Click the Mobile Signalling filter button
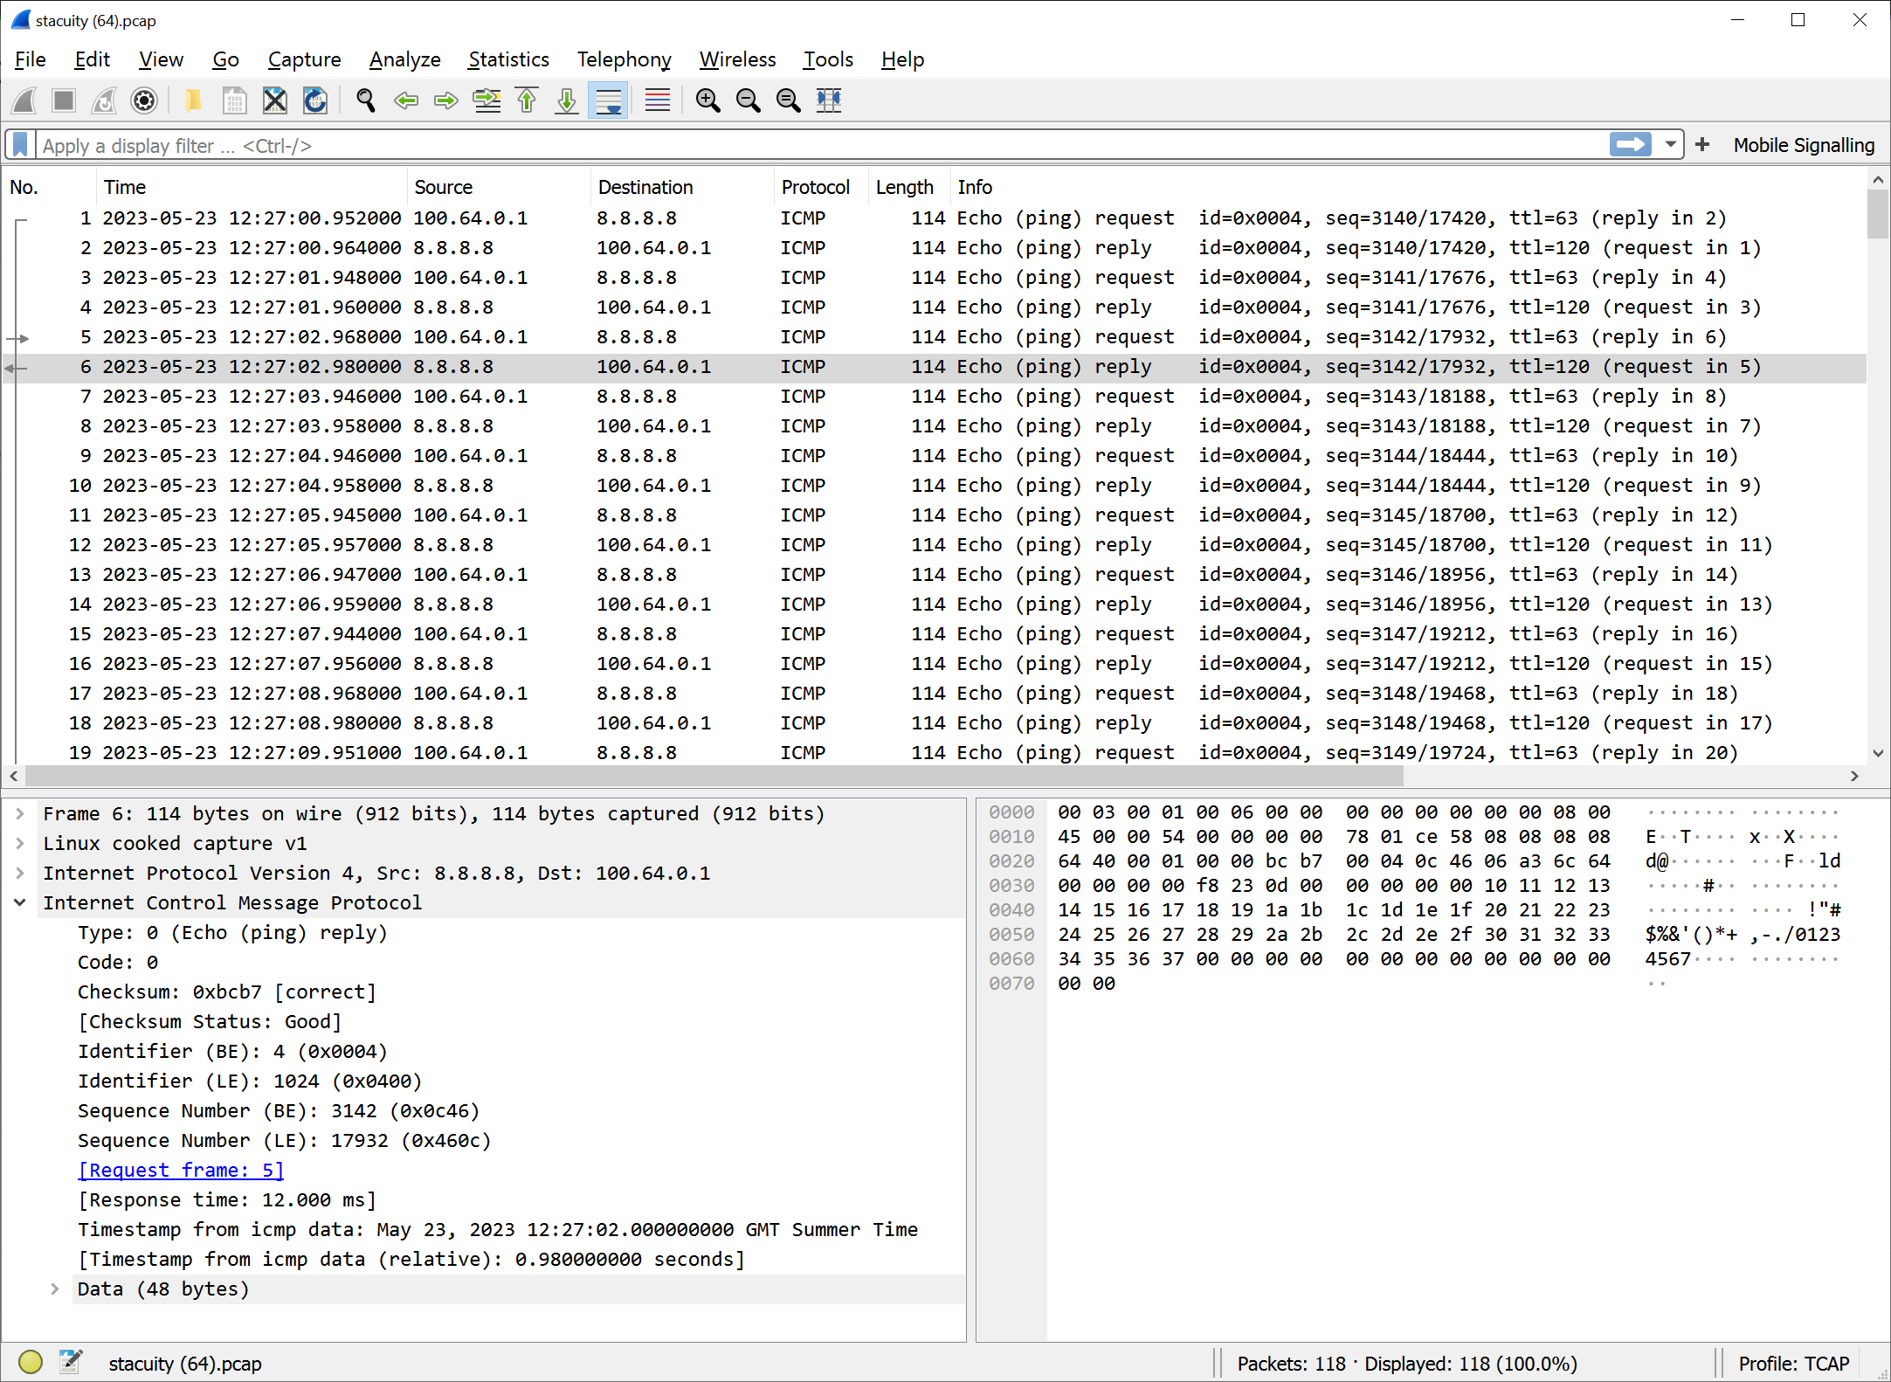This screenshot has width=1891, height=1382. 1804,145
